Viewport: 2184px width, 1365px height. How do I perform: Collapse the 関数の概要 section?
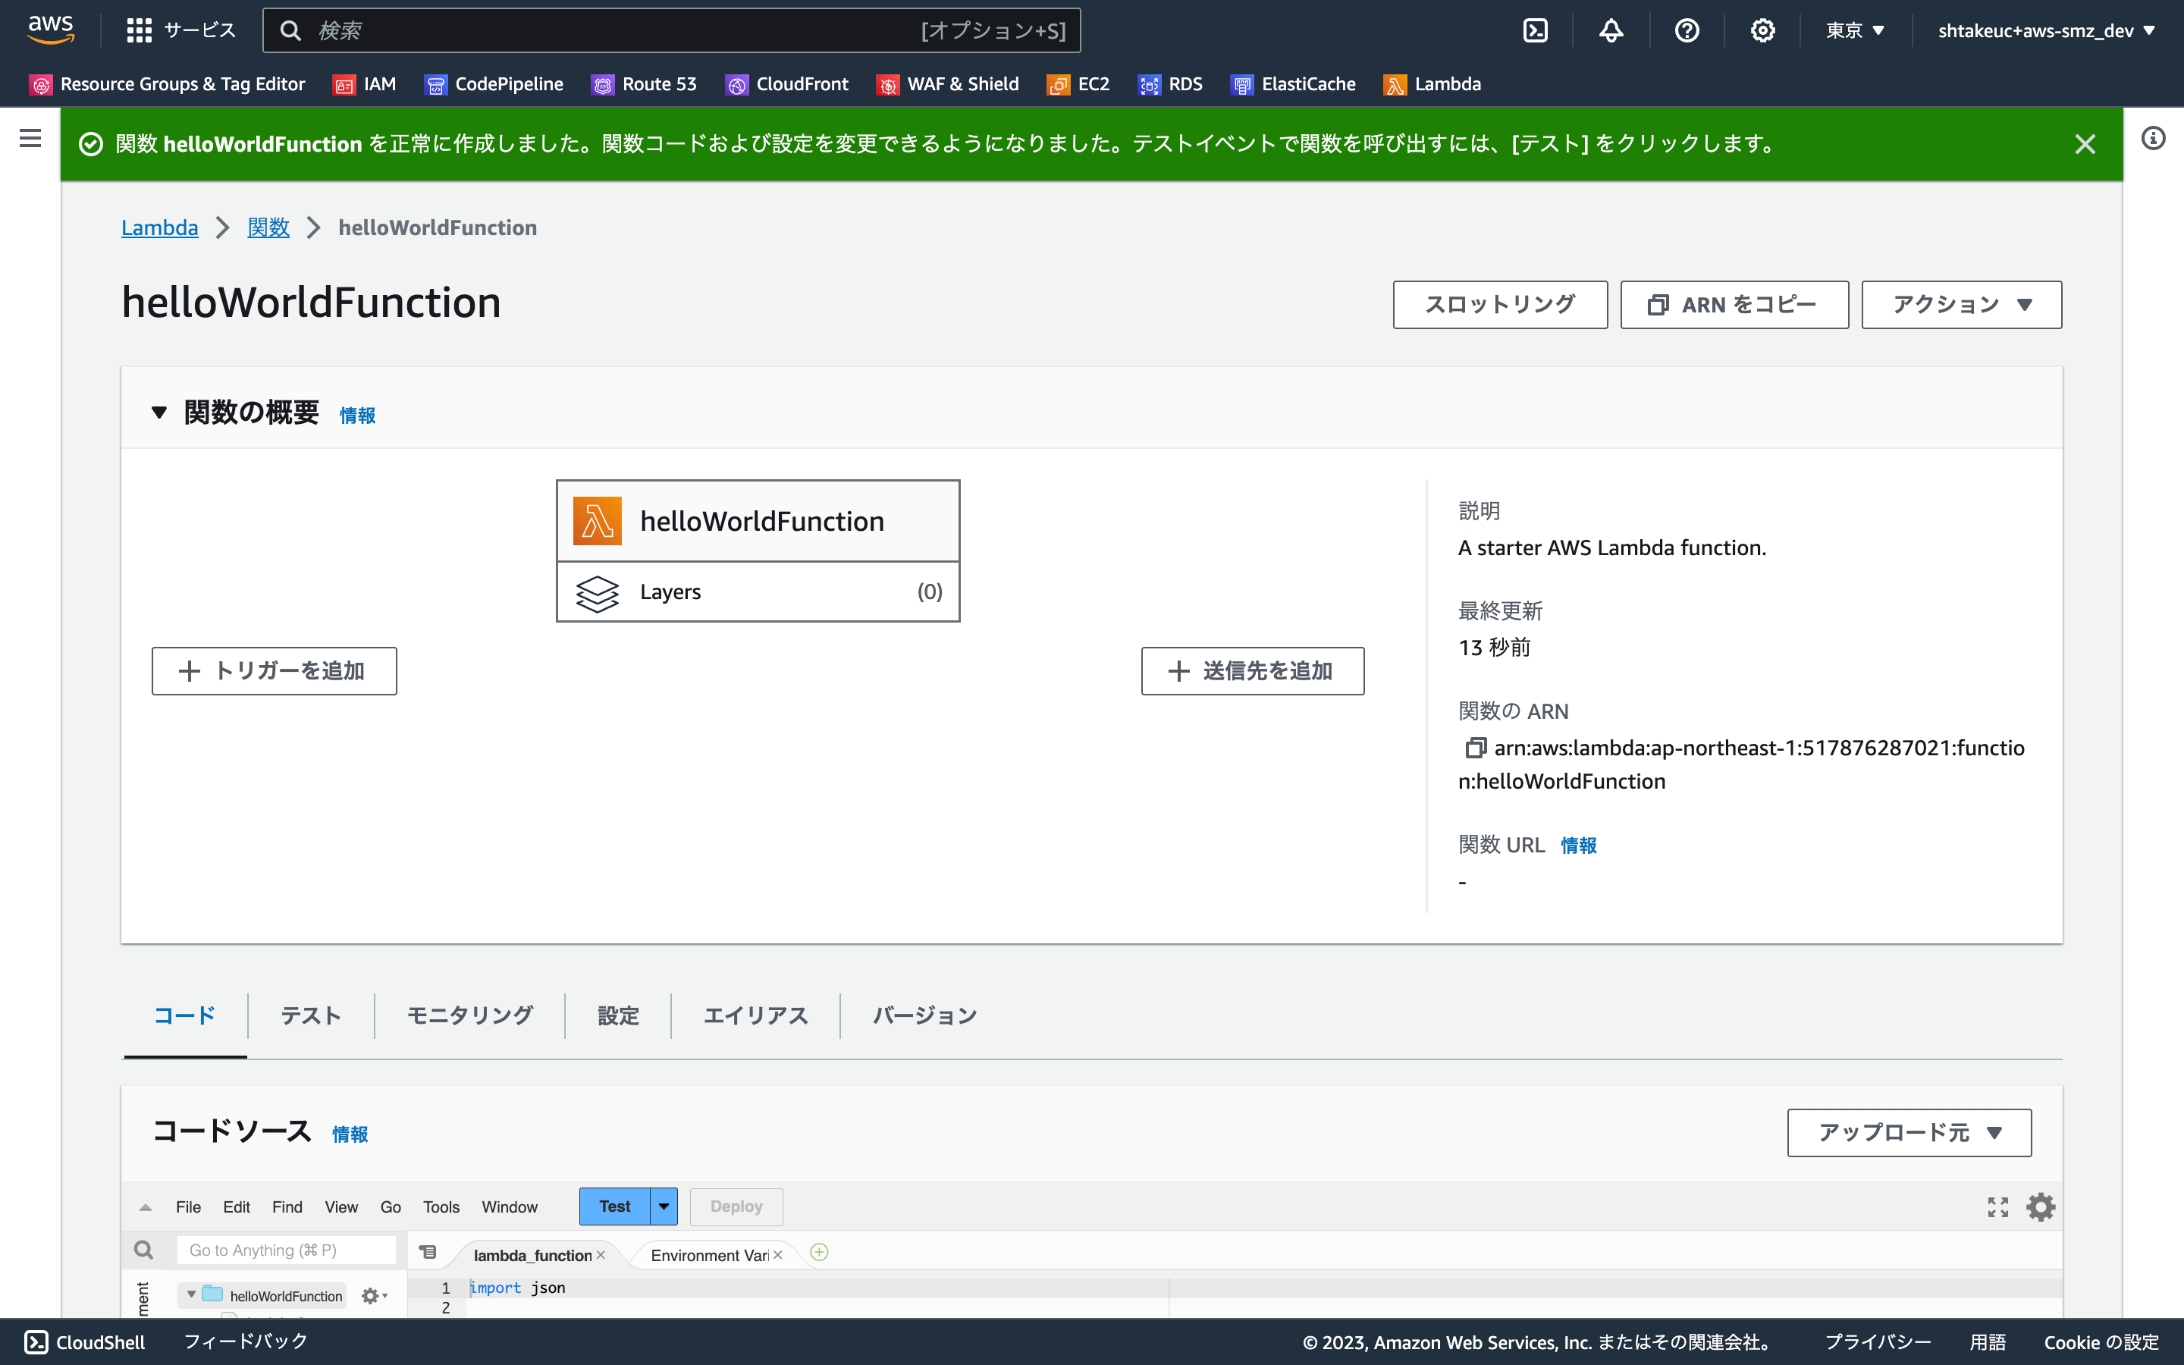tap(158, 413)
